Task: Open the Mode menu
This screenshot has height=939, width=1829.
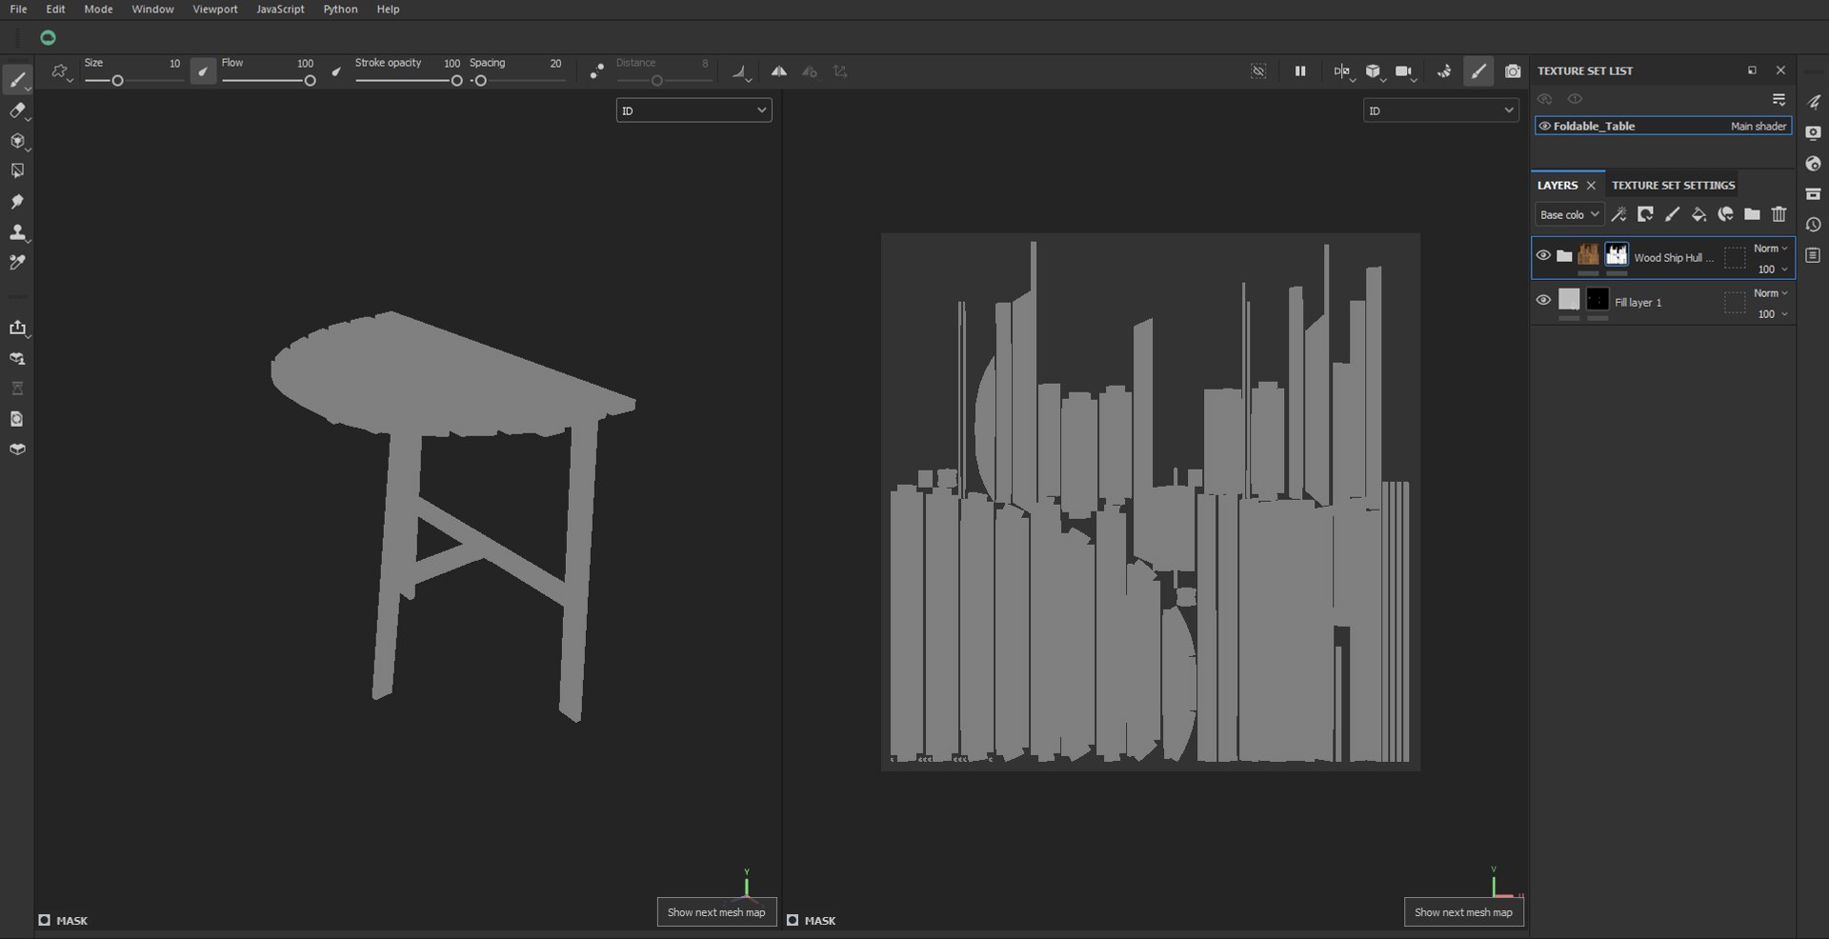Action: tap(98, 9)
